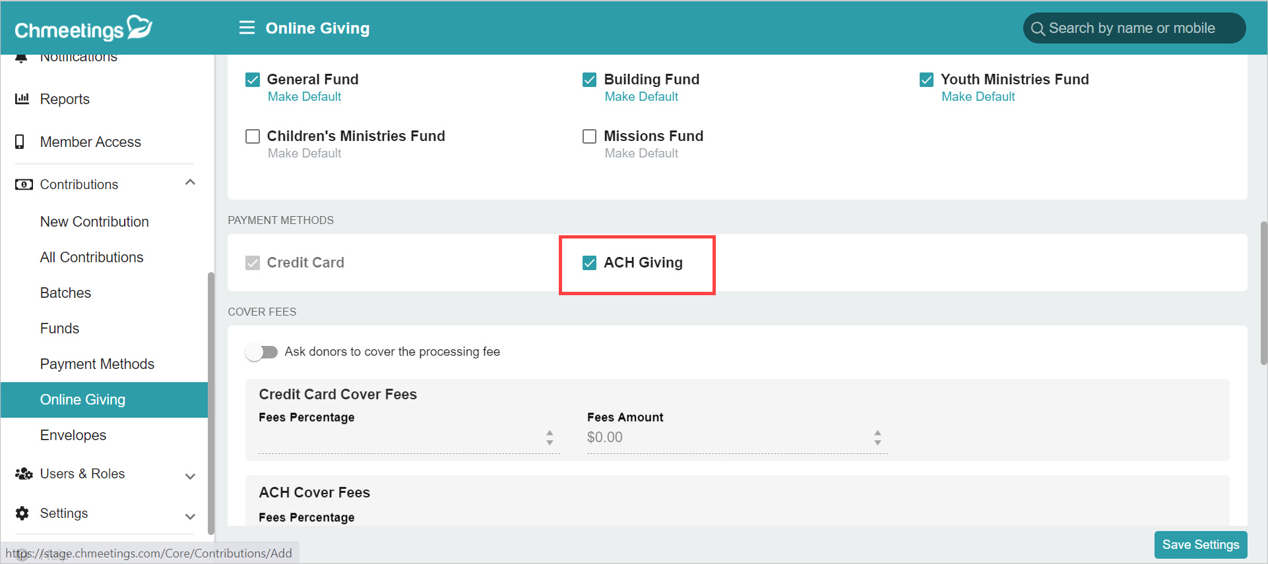Click the Reports chart icon
The width and height of the screenshot is (1268, 564).
[22, 99]
